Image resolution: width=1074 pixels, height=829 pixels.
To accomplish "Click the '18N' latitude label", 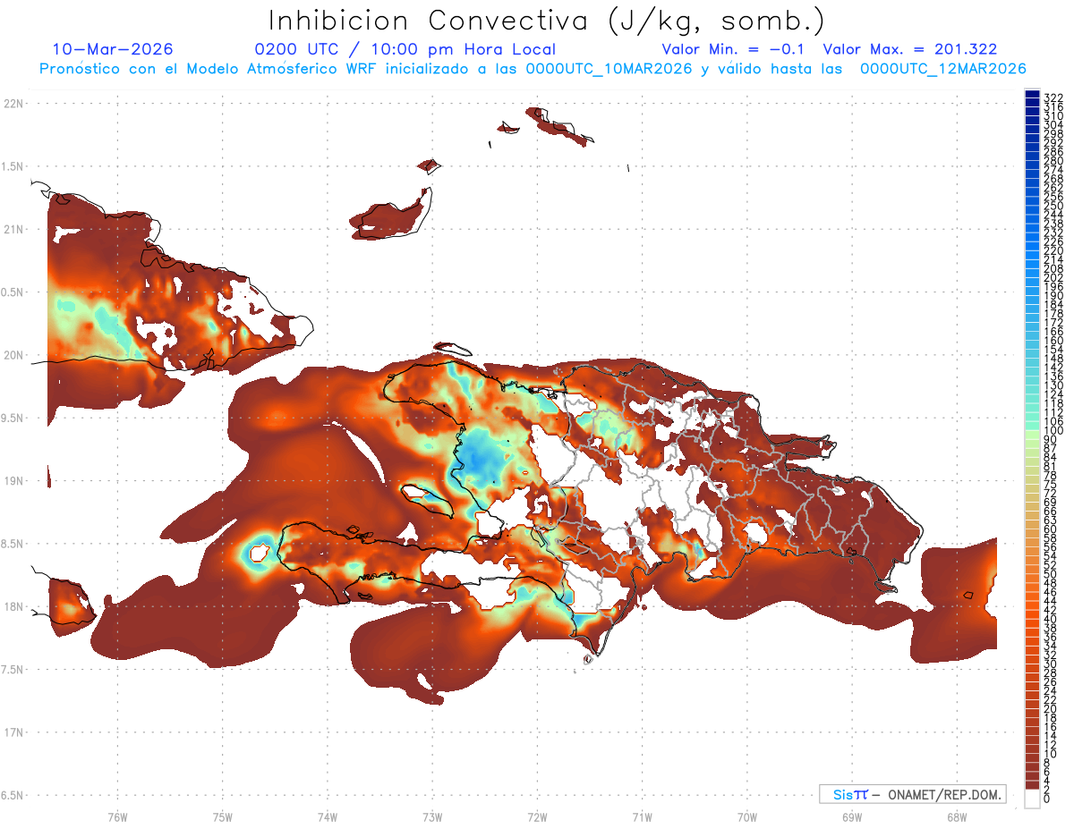I will 14,606.
